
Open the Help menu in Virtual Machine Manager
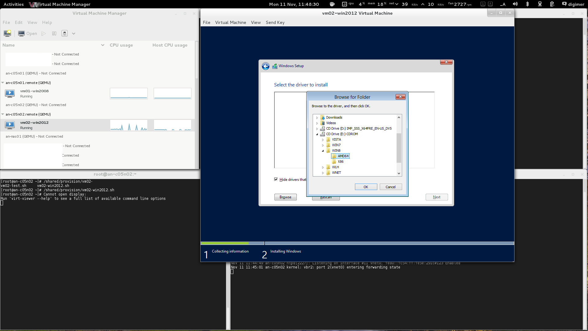tap(47, 22)
